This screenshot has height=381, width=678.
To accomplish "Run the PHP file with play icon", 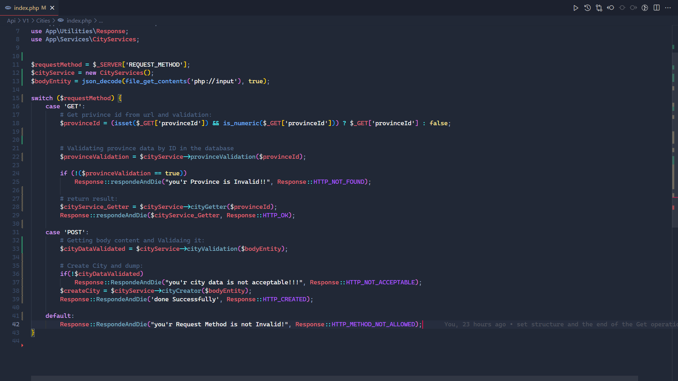I will pyautogui.click(x=576, y=8).
